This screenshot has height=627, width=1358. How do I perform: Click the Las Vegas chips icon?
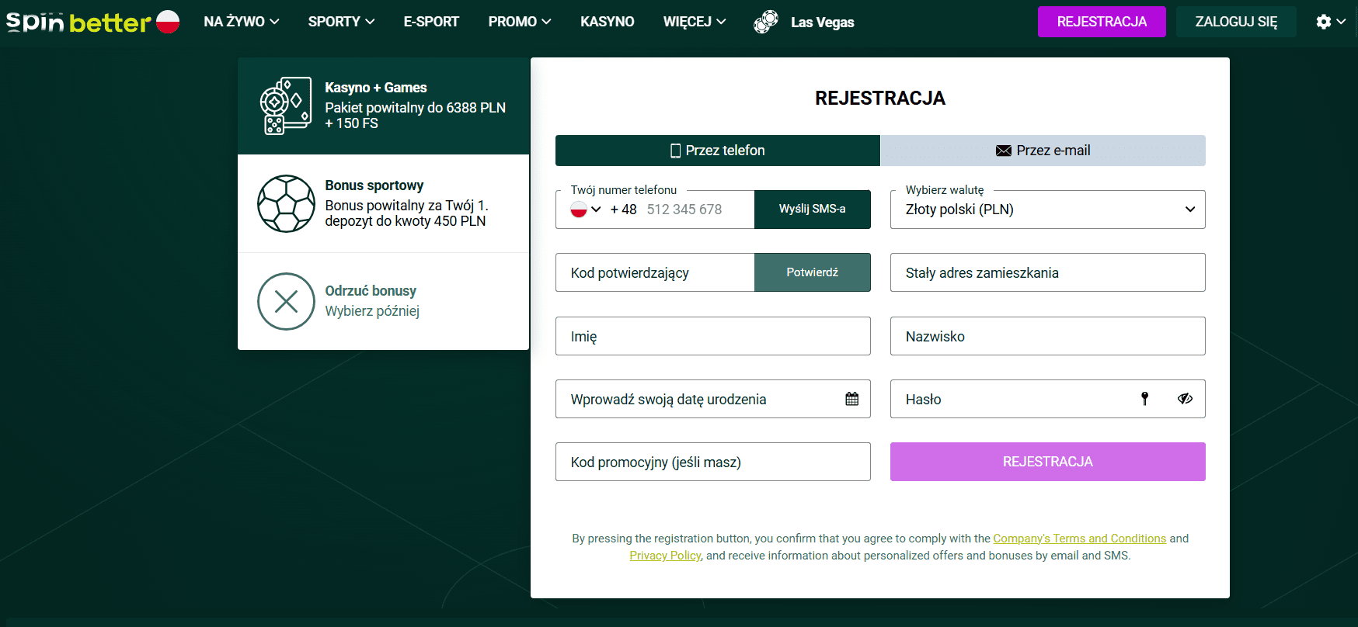click(765, 22)
